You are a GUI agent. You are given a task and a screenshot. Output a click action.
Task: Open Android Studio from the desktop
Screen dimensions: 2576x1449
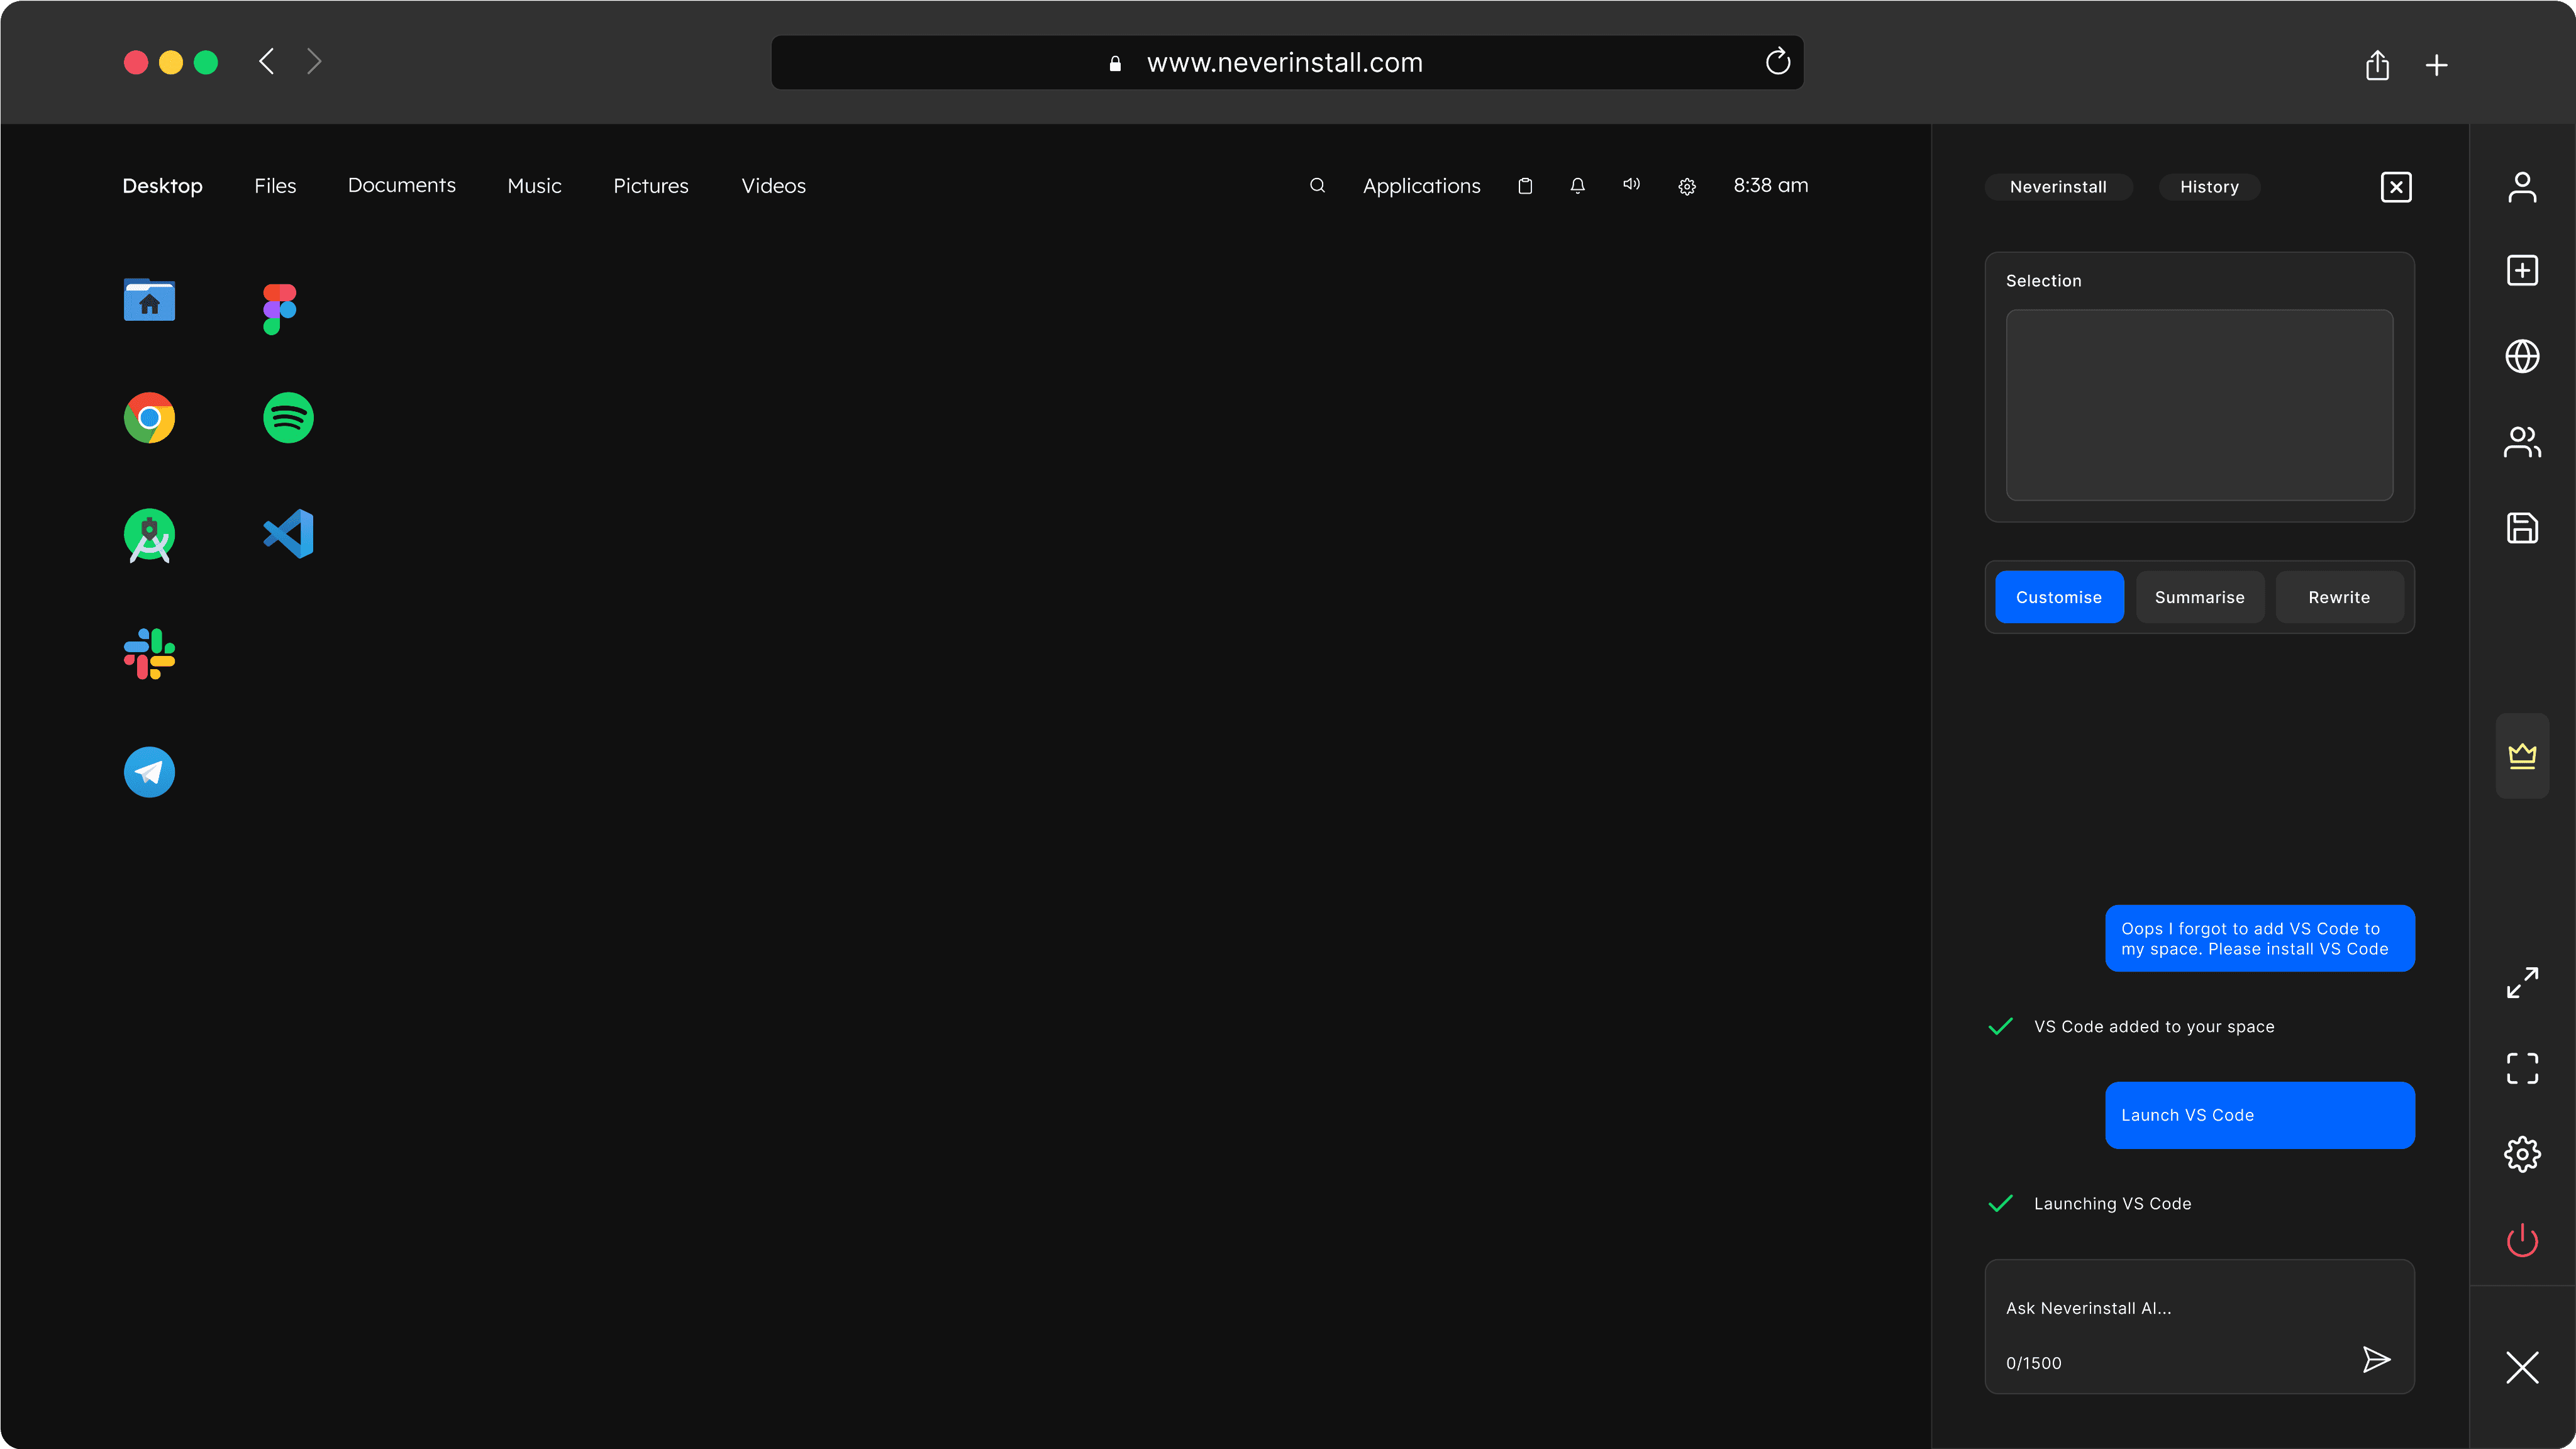(x=149, y=536)
